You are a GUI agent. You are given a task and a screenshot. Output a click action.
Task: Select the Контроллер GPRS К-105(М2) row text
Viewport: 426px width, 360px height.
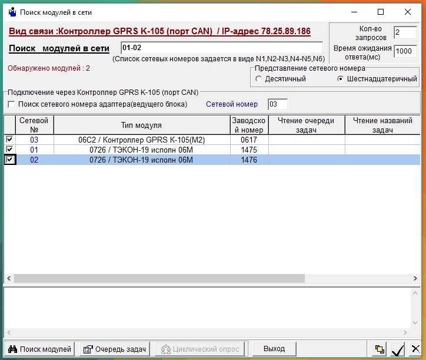click(x=142, y=140)
